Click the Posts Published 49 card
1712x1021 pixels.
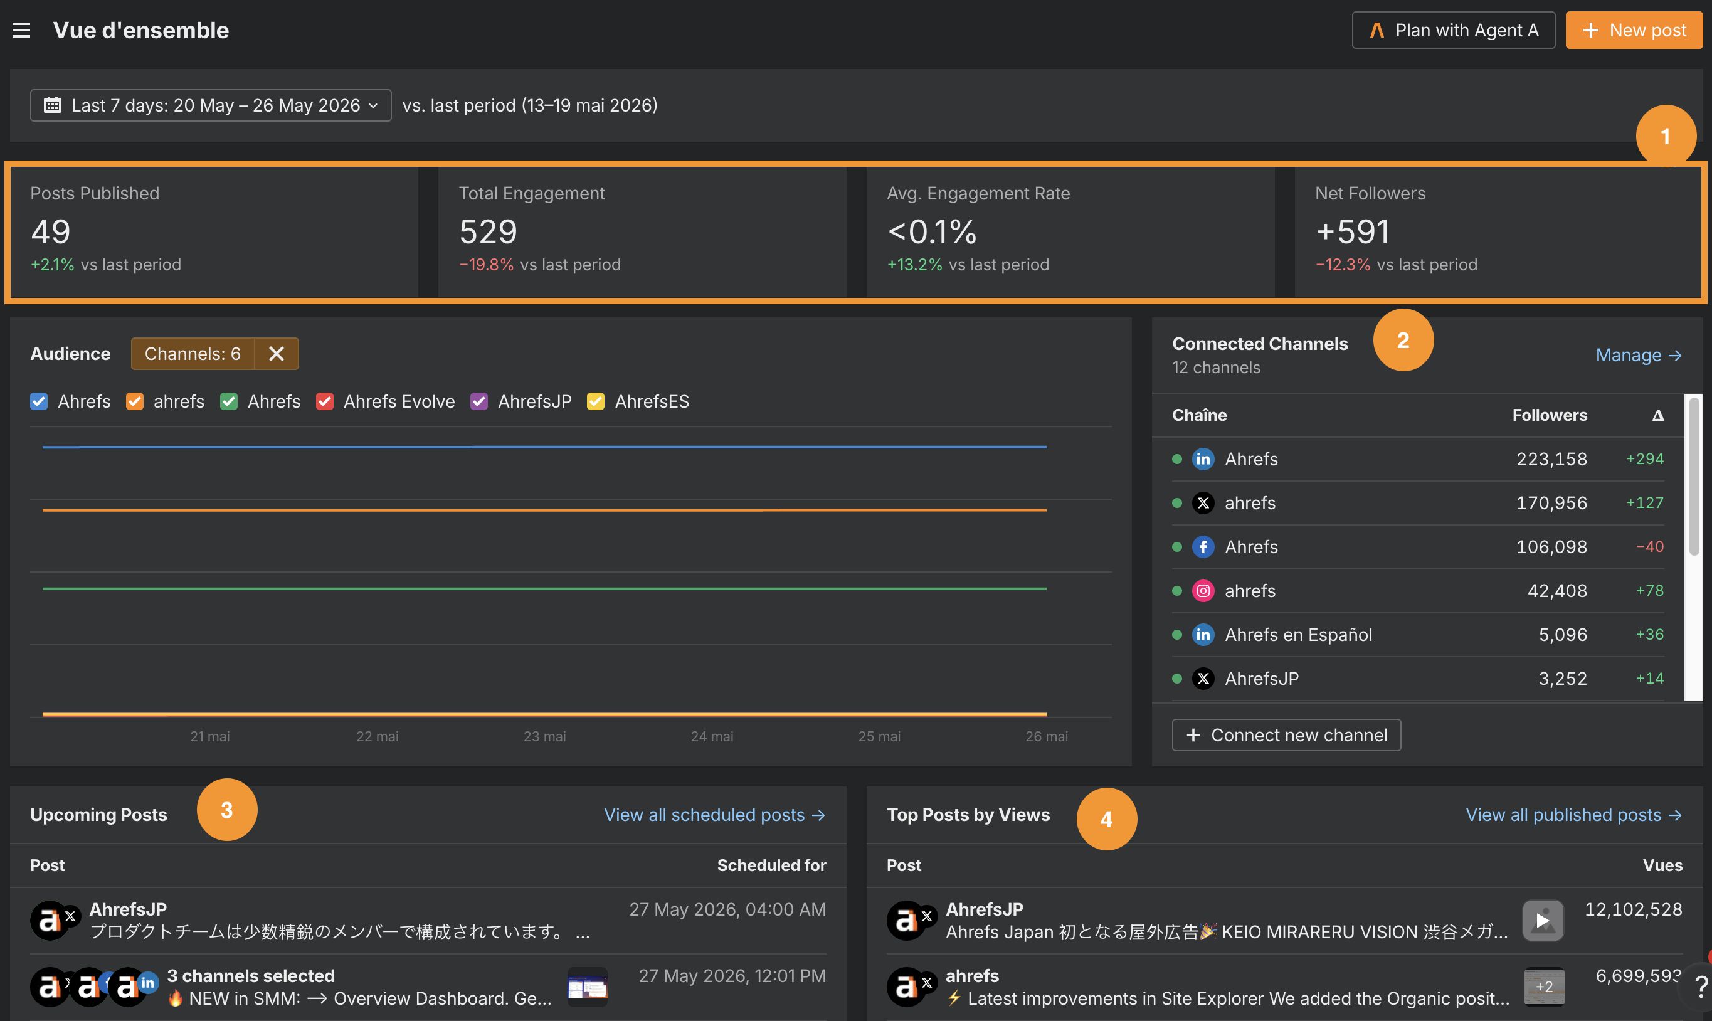[214, 232]
